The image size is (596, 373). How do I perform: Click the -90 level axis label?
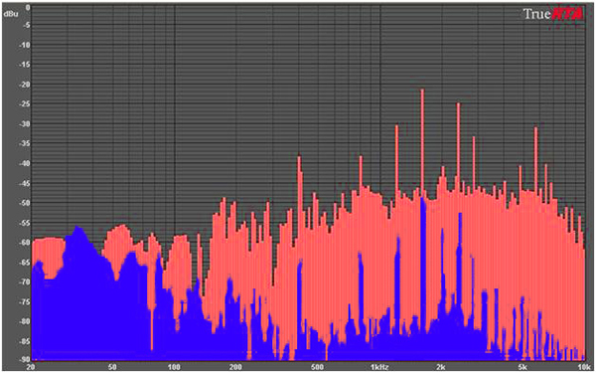click(x=25, y=359)
